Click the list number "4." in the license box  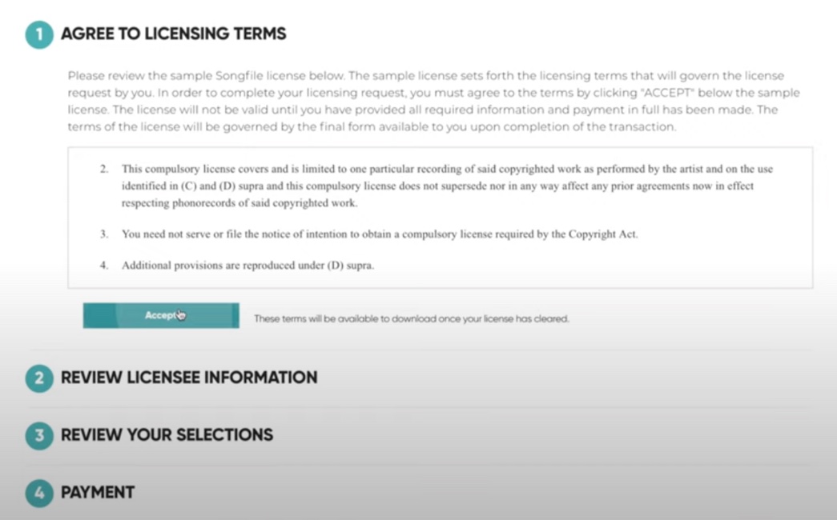click(104, 265)
